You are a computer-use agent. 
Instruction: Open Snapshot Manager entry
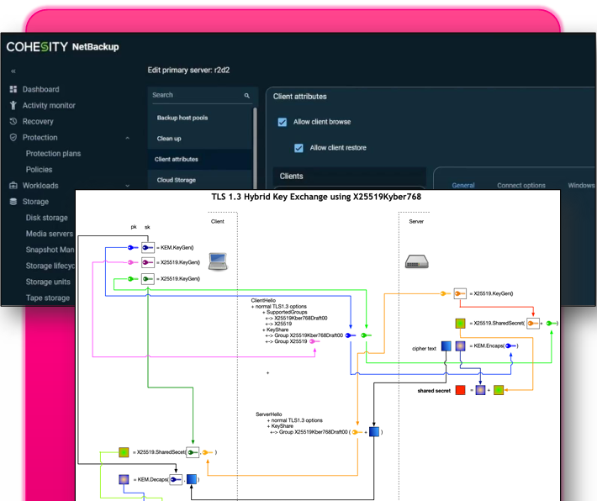pos(50,250)
